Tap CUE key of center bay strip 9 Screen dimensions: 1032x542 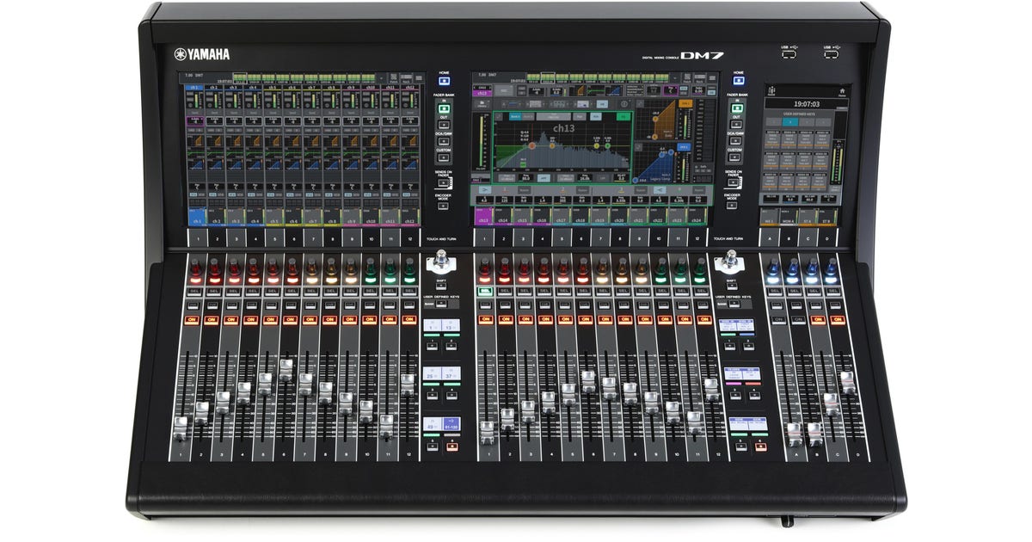click(x=643, y=305)
